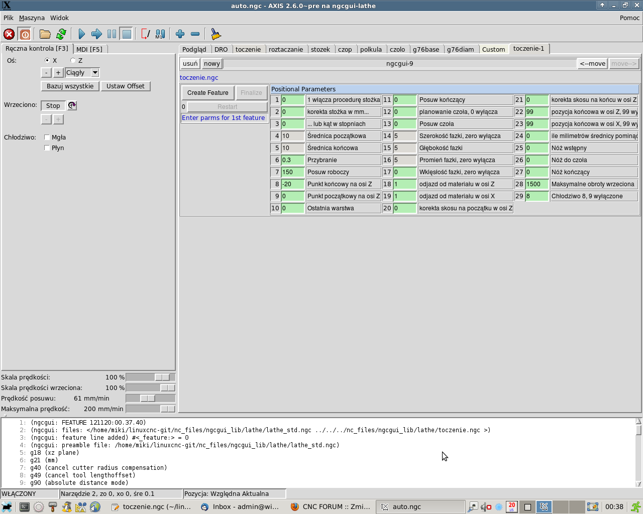Adjust Skala prędkości slider

(151, 377)
